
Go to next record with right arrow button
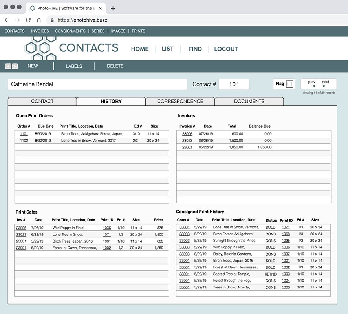[15, 66]
